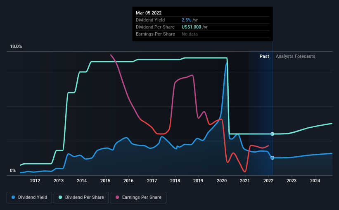
Task: Click the 2015 axis label
Action: [x=105, y=181]
